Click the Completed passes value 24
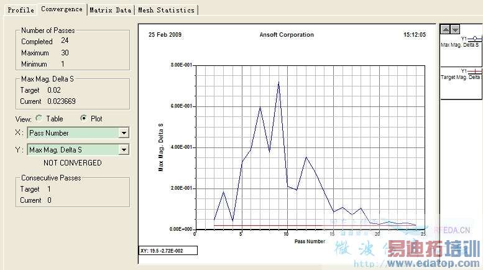The image size is (483, 270). click(65, 40)
